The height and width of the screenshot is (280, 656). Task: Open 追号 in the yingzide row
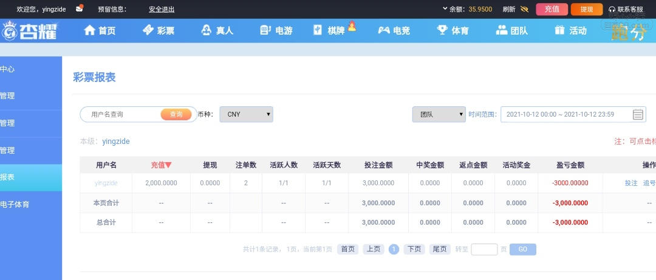pyautogui.click(x=649, y=183)
